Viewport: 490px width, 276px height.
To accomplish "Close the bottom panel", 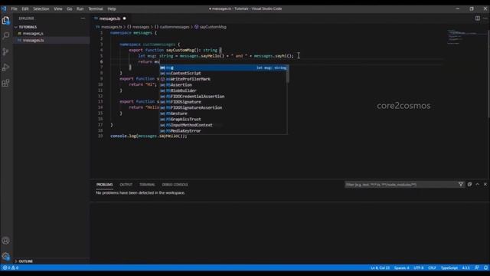I will tap(485, 185).
